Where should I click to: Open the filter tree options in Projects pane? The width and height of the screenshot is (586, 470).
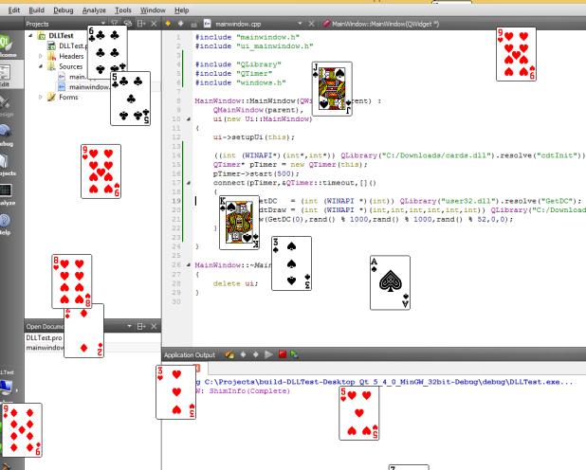coord(115,24)
